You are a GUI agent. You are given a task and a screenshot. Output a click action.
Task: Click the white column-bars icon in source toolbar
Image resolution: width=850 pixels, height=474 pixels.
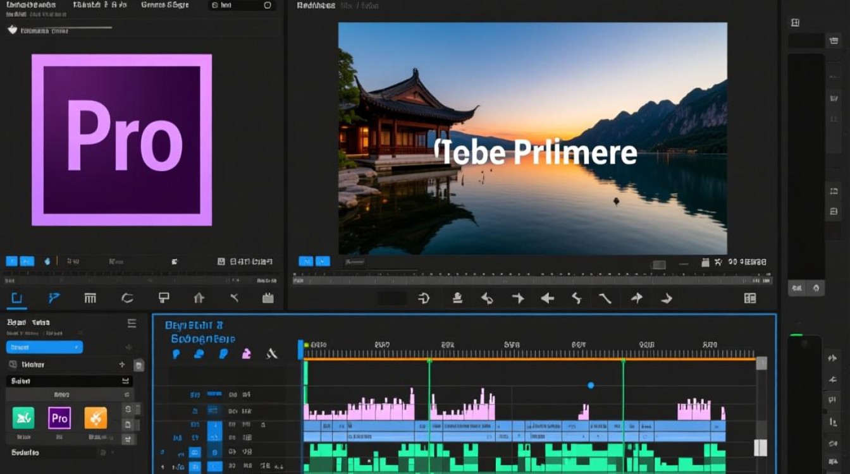[x=90, y=298]
